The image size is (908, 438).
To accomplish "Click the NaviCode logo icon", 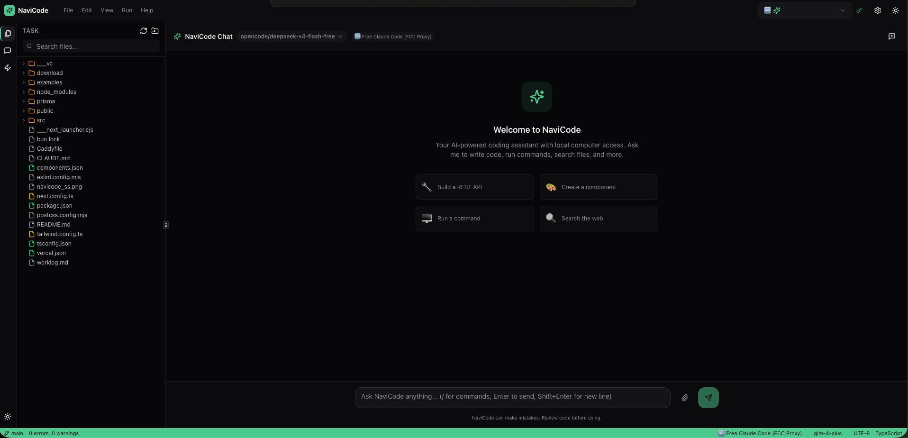I will 9,10.
